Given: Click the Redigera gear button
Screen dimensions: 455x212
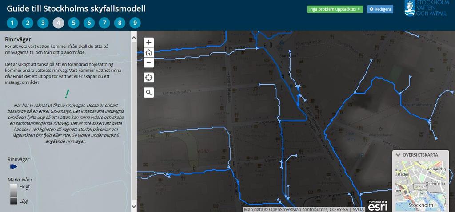Looking at the screenshot, I should coord(380,9).
